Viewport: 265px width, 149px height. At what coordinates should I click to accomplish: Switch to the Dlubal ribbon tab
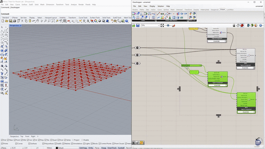coord(222,10)
